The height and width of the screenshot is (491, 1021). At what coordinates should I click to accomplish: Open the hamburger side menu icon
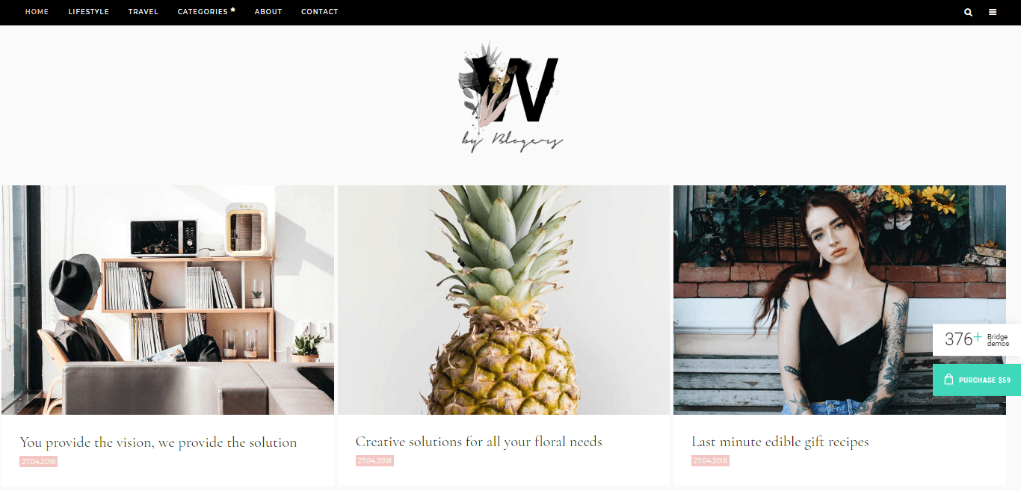[993, 12]
